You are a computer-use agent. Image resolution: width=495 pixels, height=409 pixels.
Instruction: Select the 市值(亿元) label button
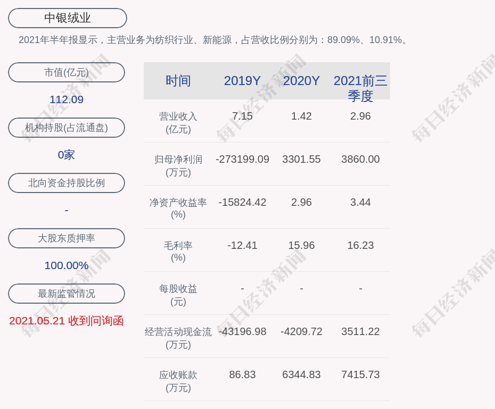tap(67, 72)
